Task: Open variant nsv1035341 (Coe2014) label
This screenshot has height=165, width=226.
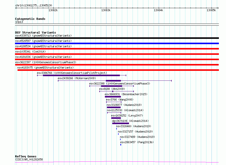Action: (x=30, y=52)
